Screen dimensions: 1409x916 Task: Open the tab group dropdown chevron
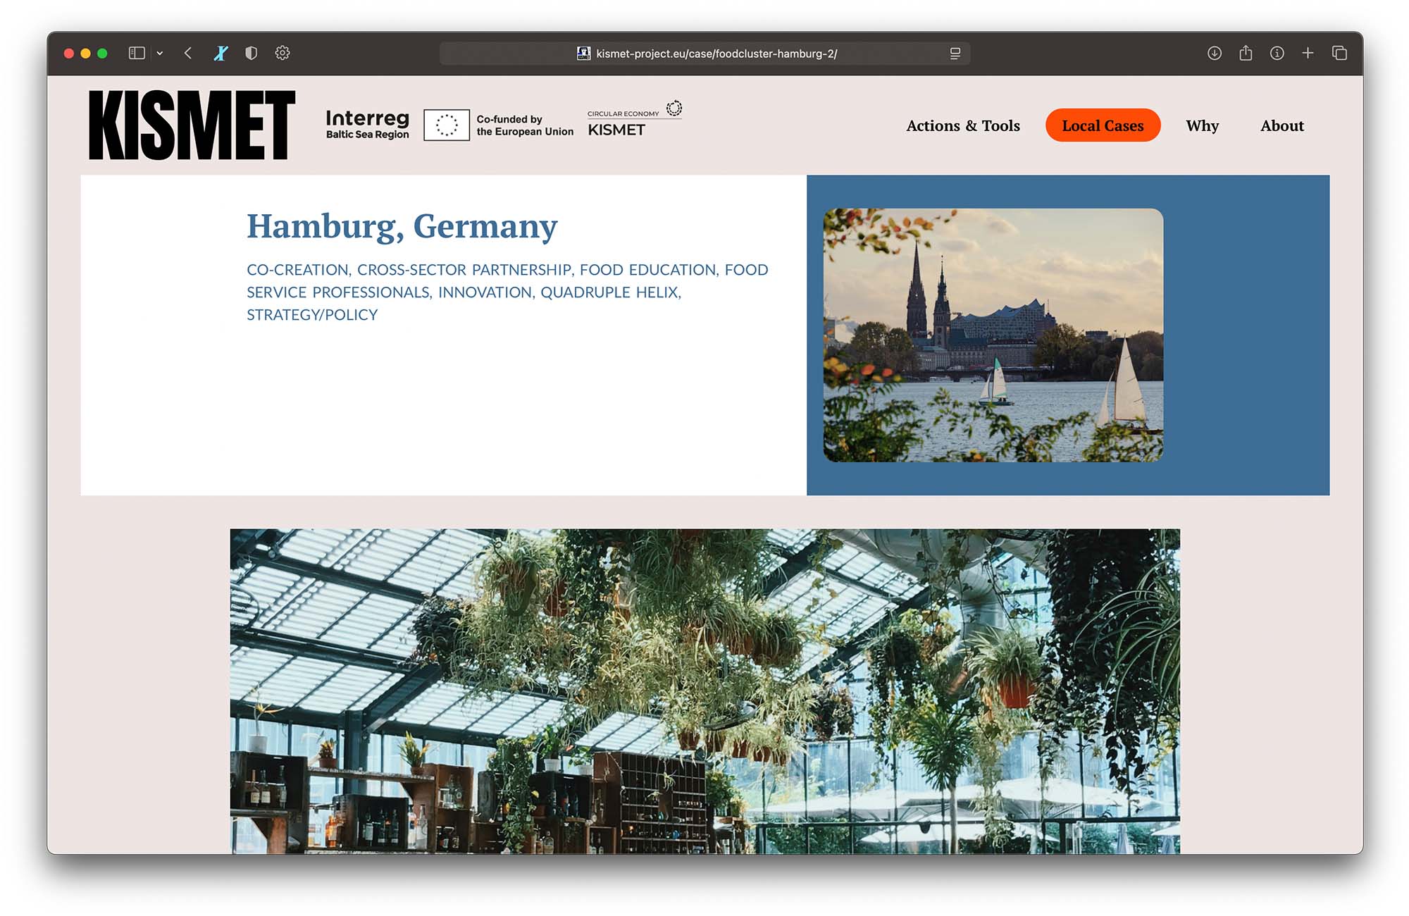tap(160, 53)
